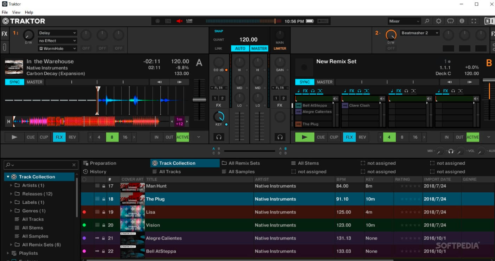Toggle the LIMITER indicator

click(280, 49)
